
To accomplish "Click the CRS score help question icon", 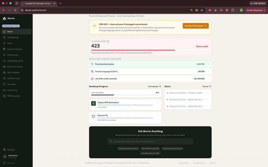I will tap(108, 41).
